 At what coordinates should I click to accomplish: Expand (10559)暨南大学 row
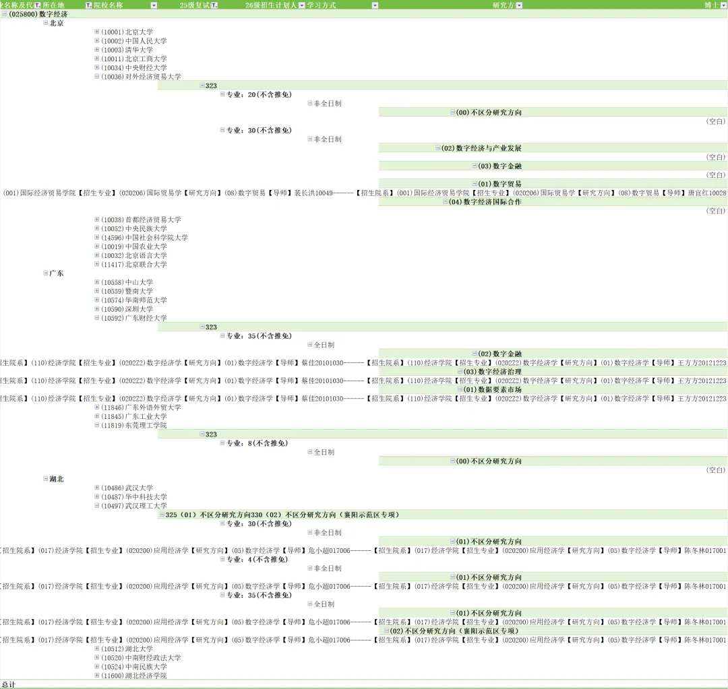click(96, 291)
